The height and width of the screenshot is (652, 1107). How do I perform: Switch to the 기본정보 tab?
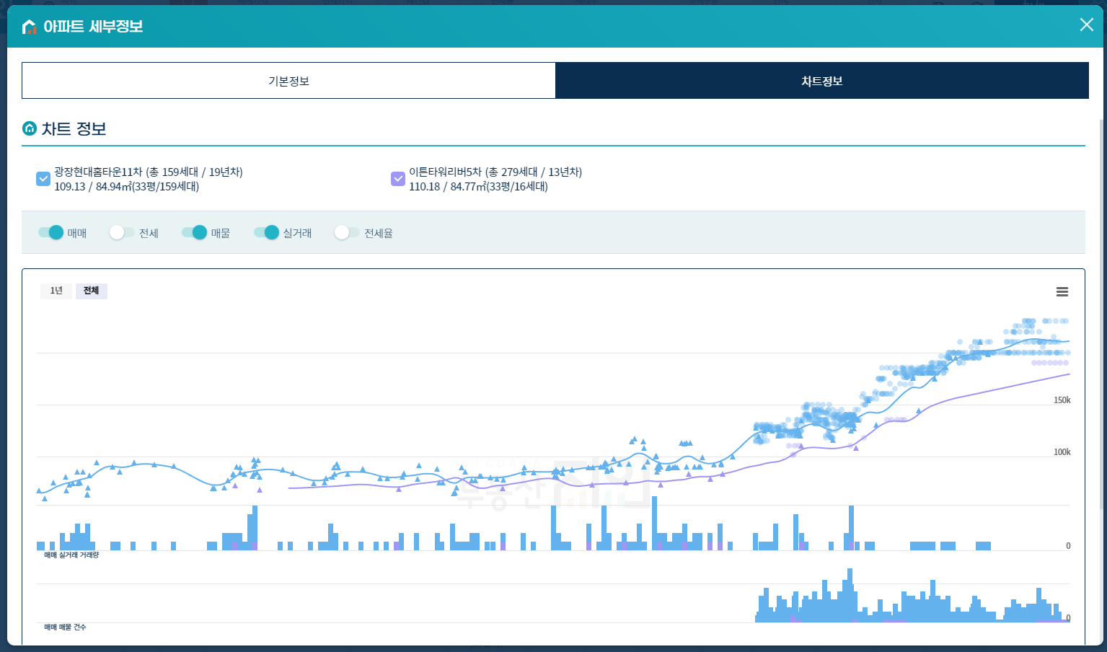pyautogui.click(x=288, y=81)
